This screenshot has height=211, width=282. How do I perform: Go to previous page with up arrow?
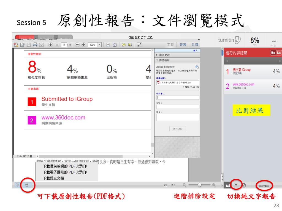tap(51, 45)
